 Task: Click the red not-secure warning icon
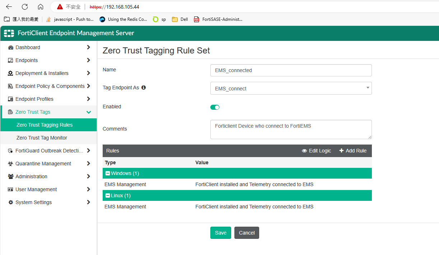(60, 7)
